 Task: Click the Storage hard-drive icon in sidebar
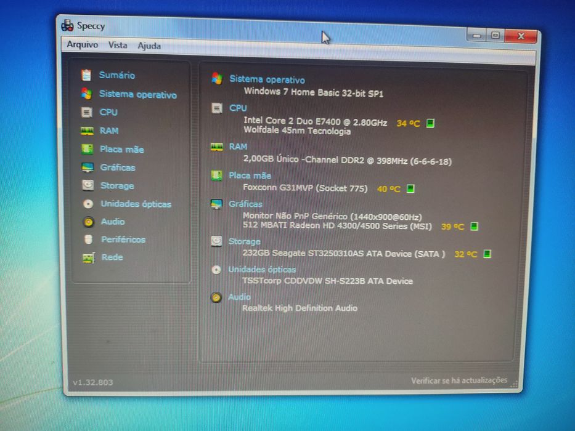click(88, 185)
